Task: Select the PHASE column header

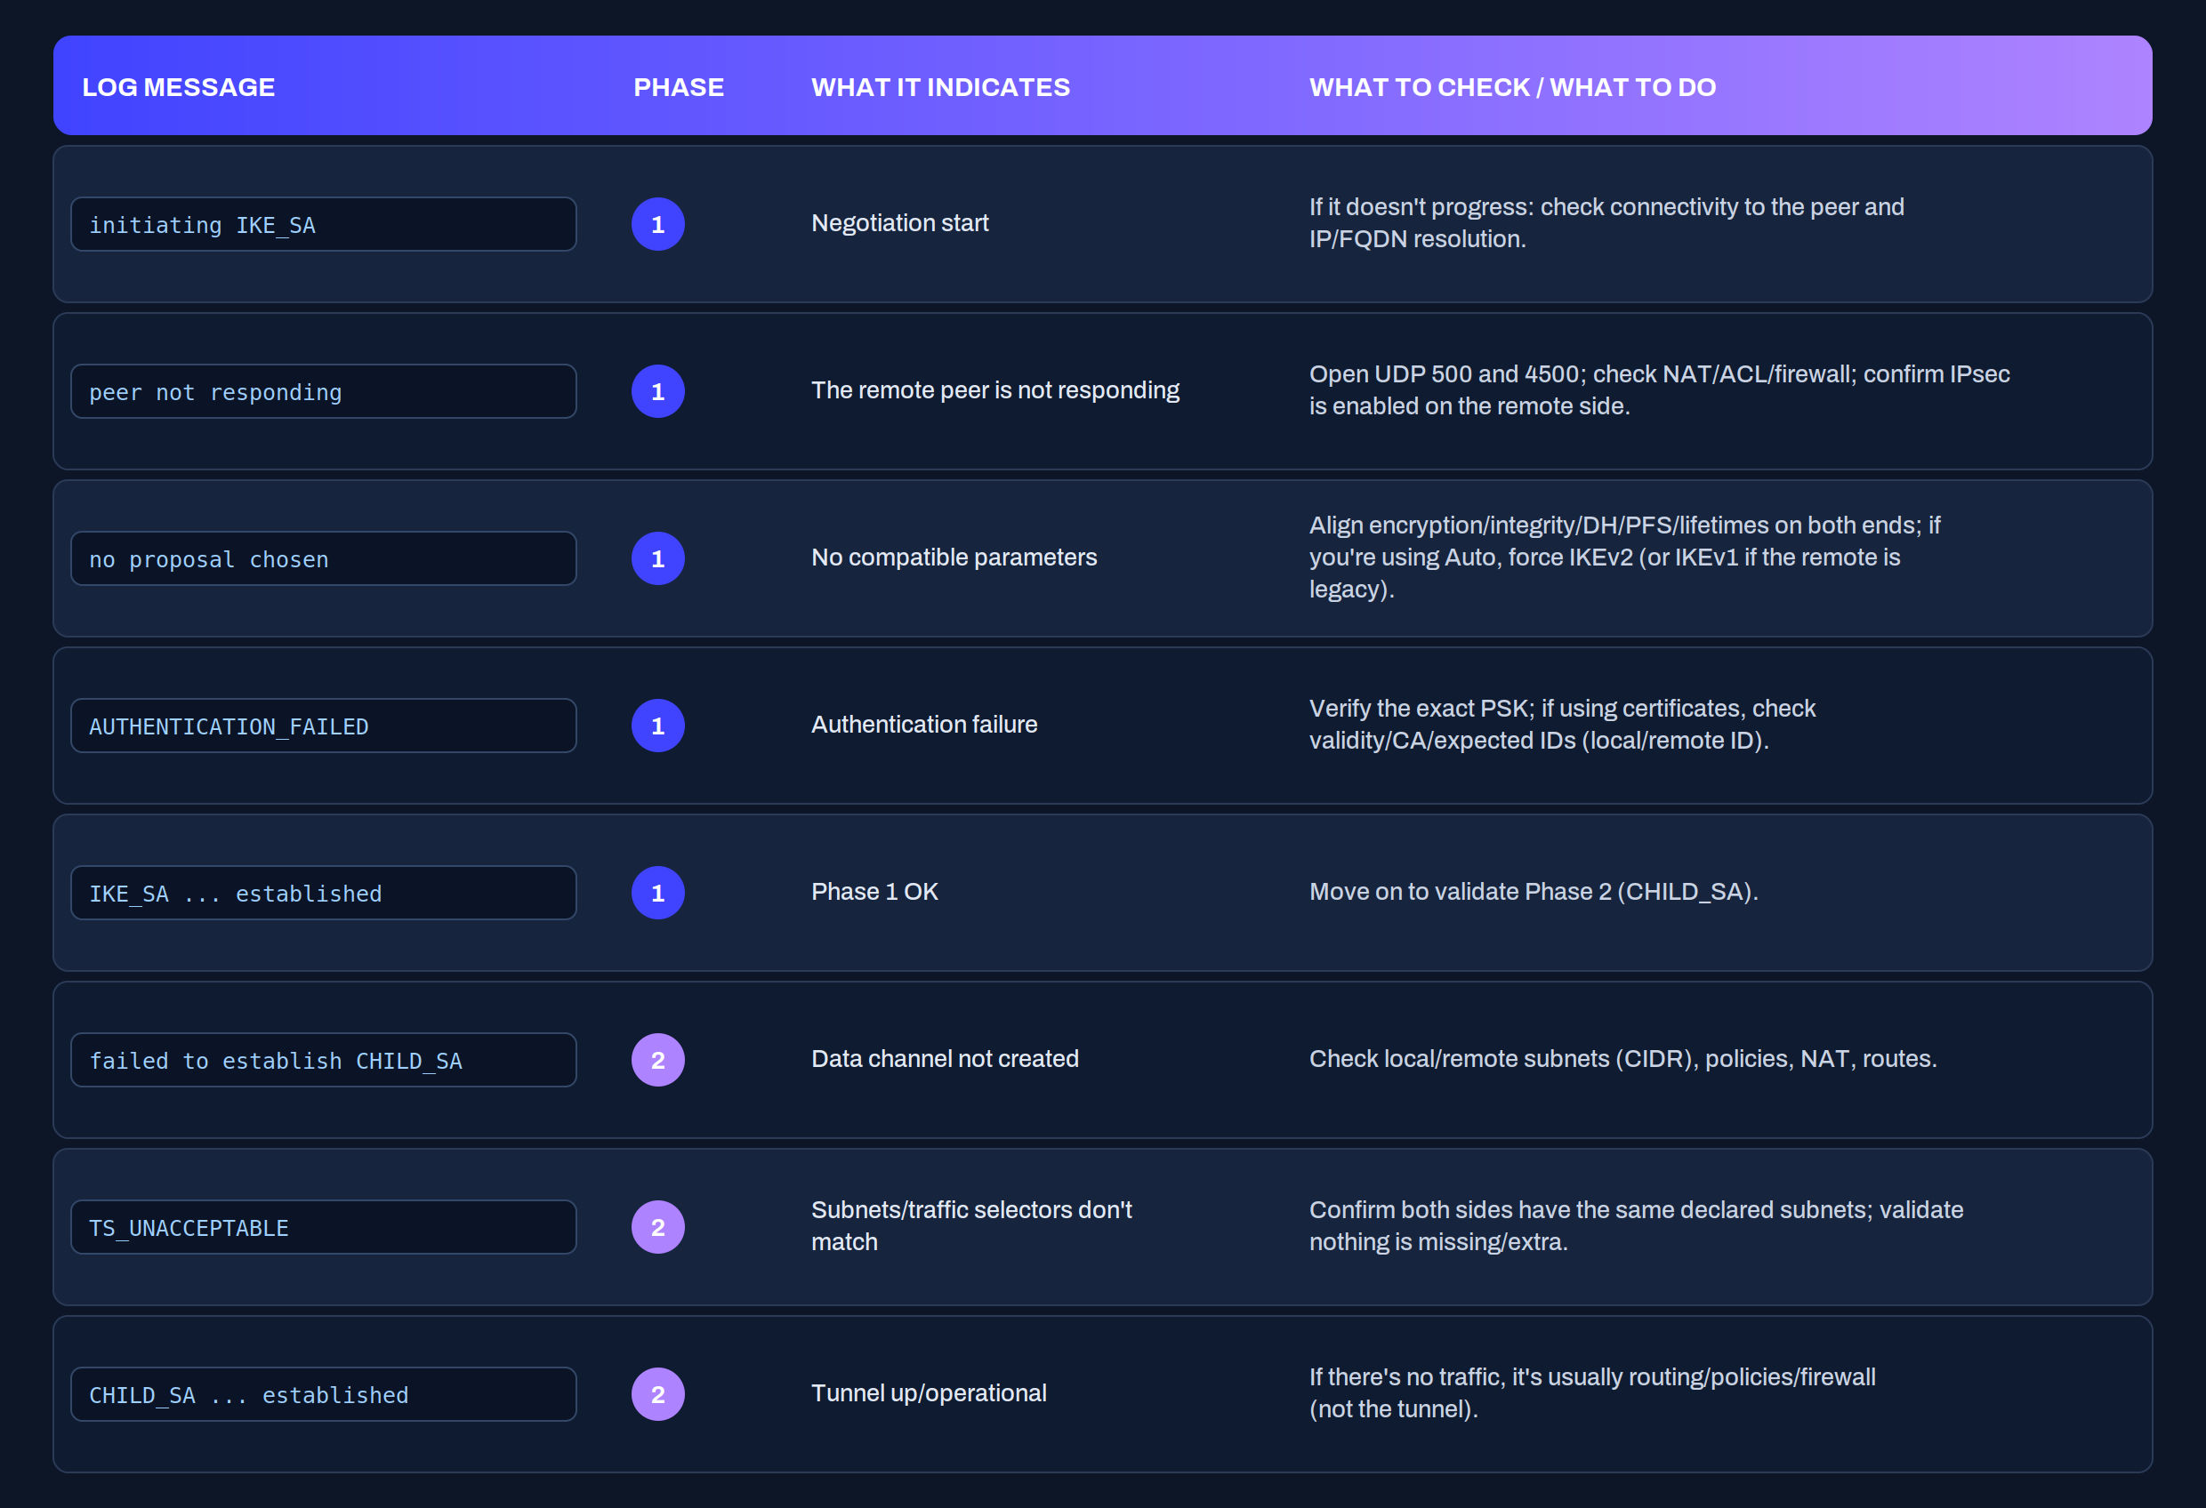Action: point(679,87)
